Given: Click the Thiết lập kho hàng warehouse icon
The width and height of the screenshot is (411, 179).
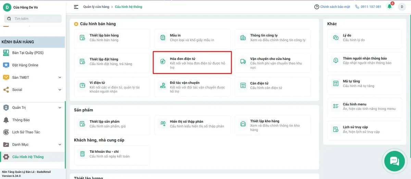Looking at the screenshot, I should click(243, 124).
